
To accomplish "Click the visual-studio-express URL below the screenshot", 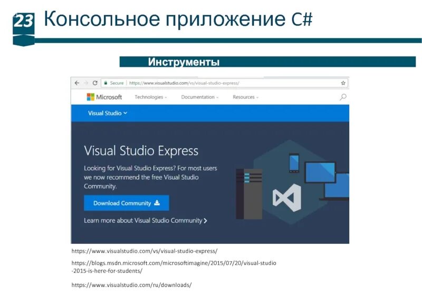I will (x=144, y=251).
